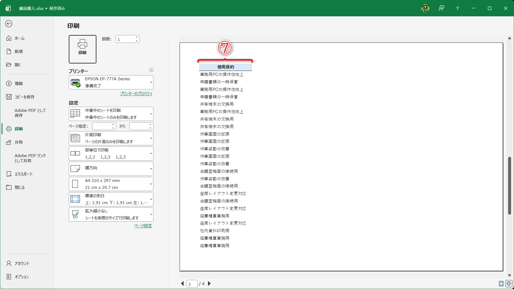The image size is (514, 289).
Task: Decrease the number of copies with down arrow
Action: pos(137,41)
